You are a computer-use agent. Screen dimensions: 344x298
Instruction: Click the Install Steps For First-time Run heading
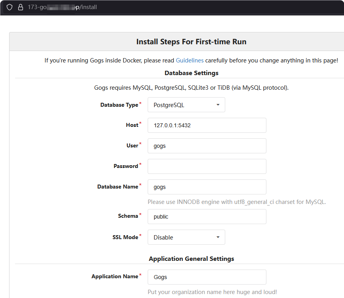click(x=191, y=42)
